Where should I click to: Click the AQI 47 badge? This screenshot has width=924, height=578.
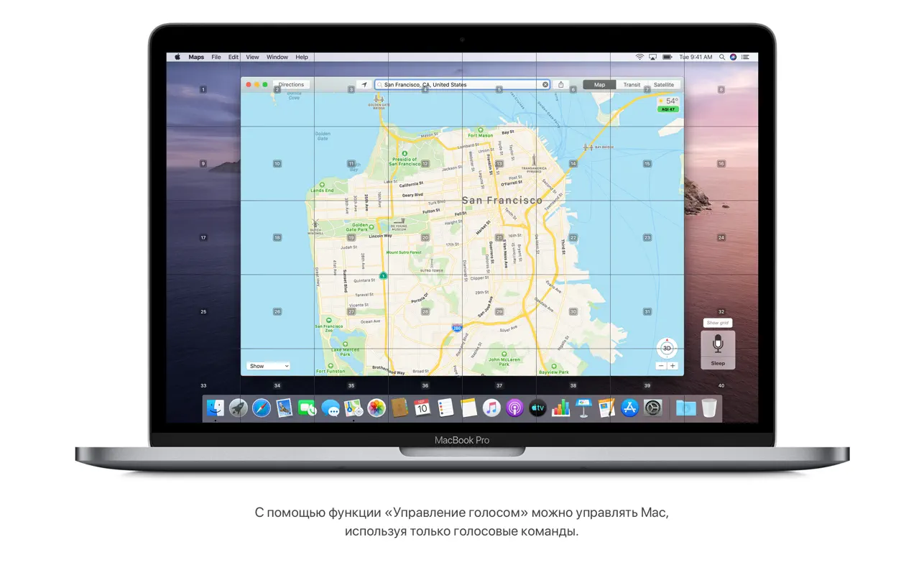pyautogui.click(x=668, y=109)
